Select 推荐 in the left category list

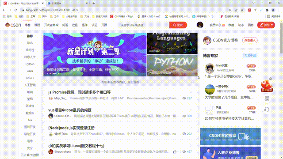click(x=30, y=36)
